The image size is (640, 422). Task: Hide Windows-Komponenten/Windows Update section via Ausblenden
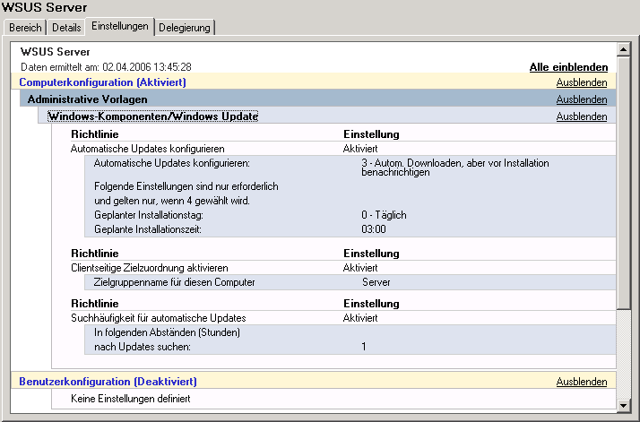pyautogui.click(x=582, y=116)
